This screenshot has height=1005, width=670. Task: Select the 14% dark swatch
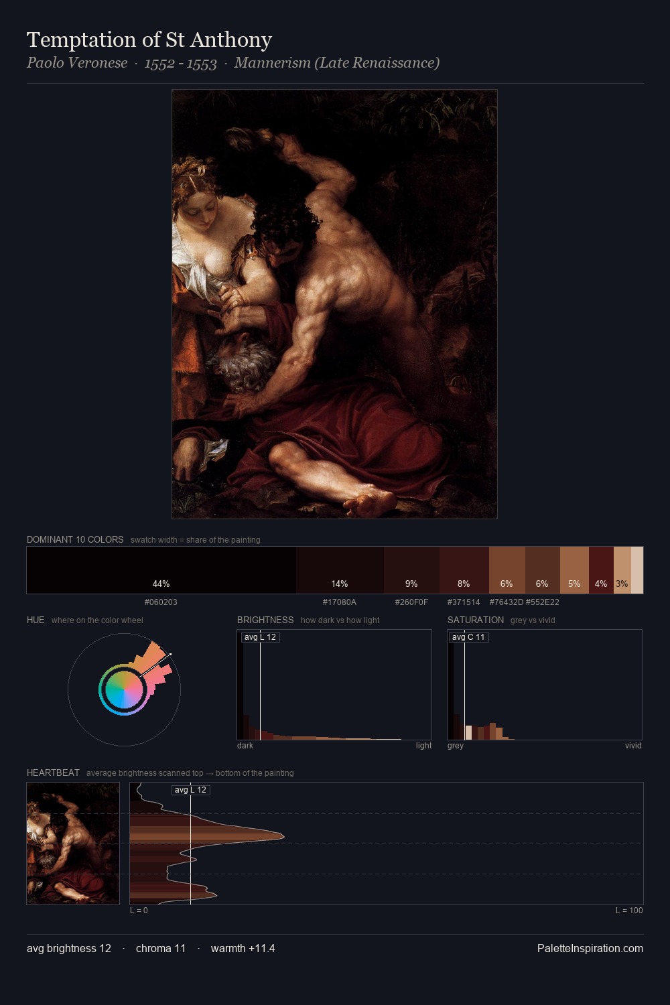pos(340,570)
